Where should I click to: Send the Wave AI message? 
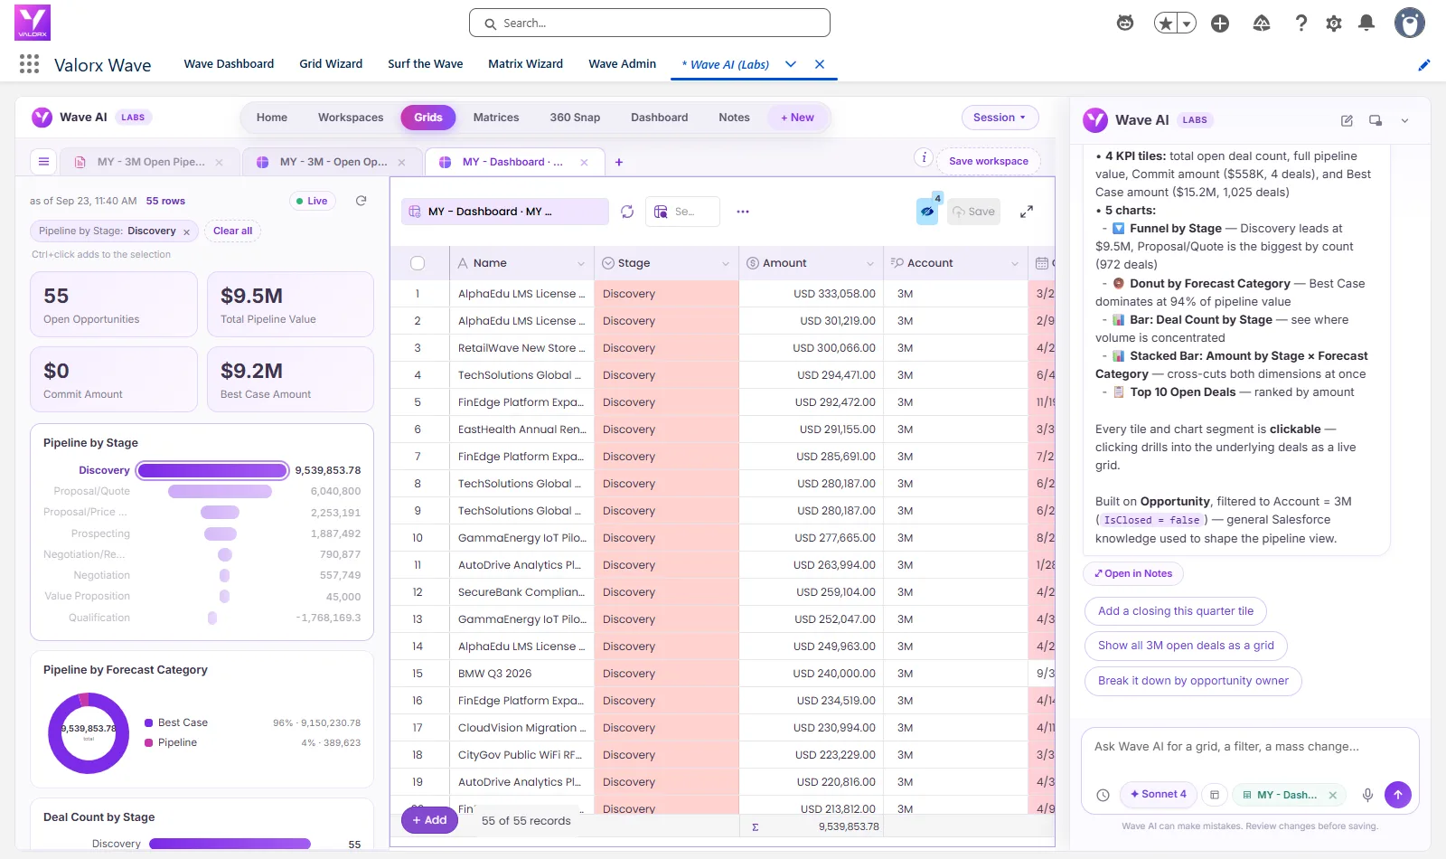1398,795
